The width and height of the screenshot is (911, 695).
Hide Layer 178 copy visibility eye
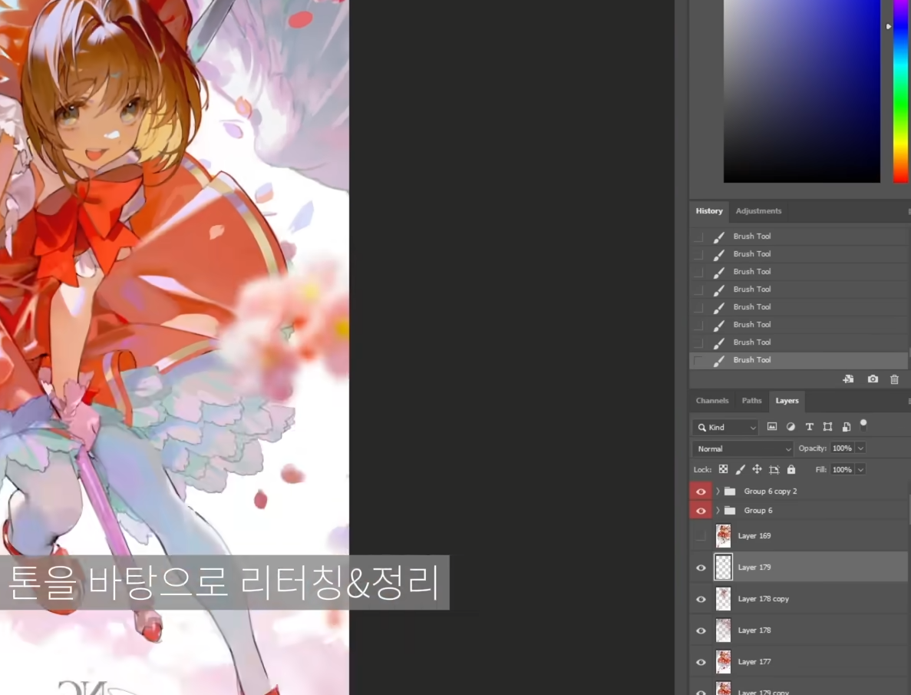point(701,599)
